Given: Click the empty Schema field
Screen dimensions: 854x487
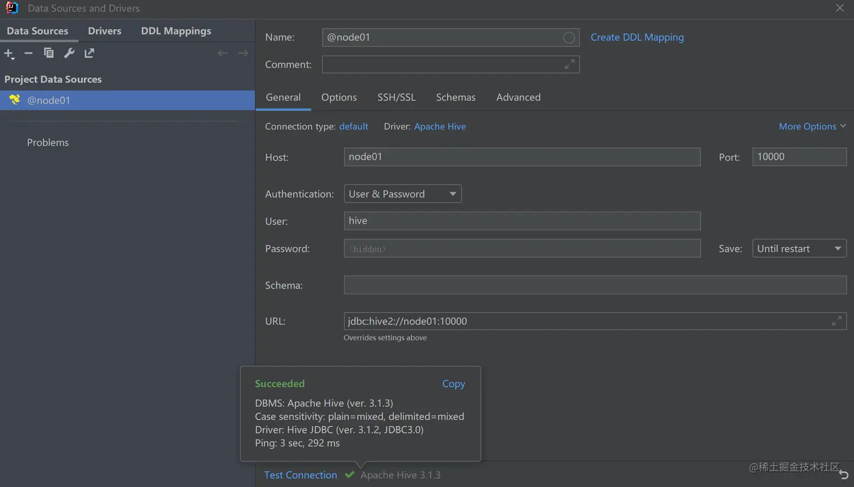Looking at the screenshot, I should (595, 285).
